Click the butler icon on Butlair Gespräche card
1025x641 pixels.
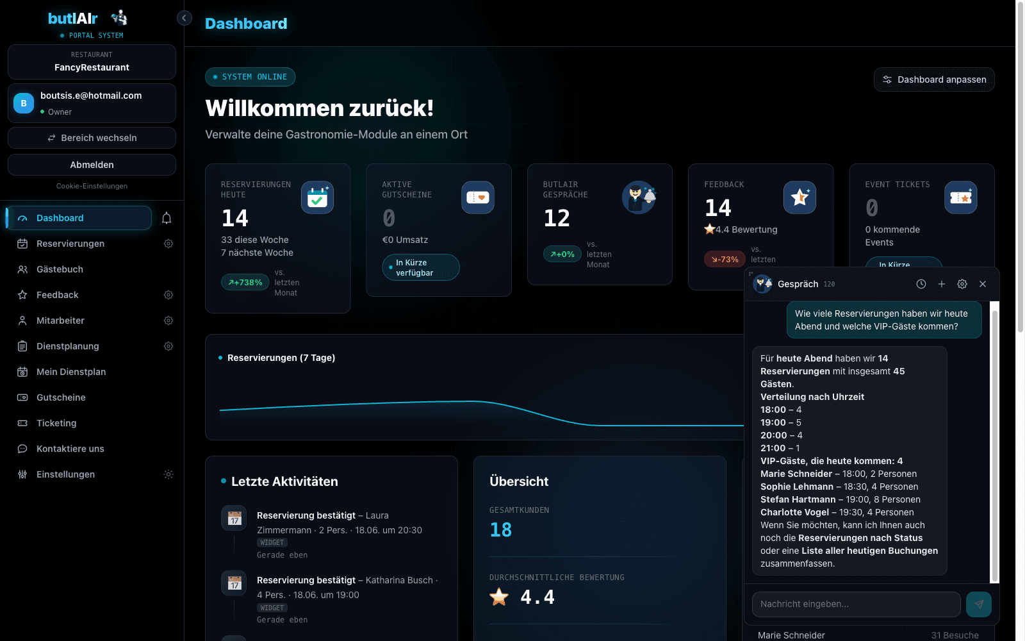[639, 197]
